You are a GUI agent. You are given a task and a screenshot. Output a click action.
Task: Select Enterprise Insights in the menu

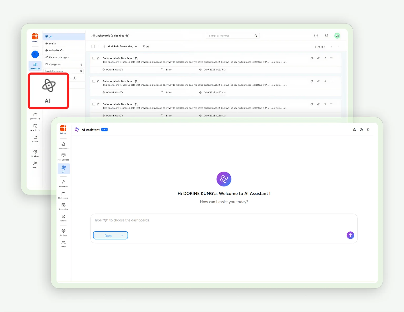[59, 57]
